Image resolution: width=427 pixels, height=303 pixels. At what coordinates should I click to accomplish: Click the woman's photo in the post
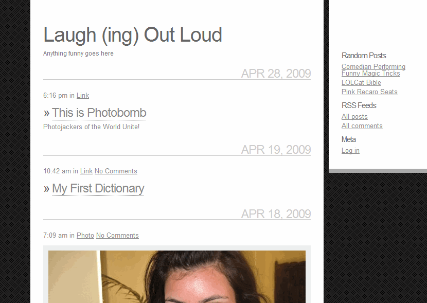point(177,277)
